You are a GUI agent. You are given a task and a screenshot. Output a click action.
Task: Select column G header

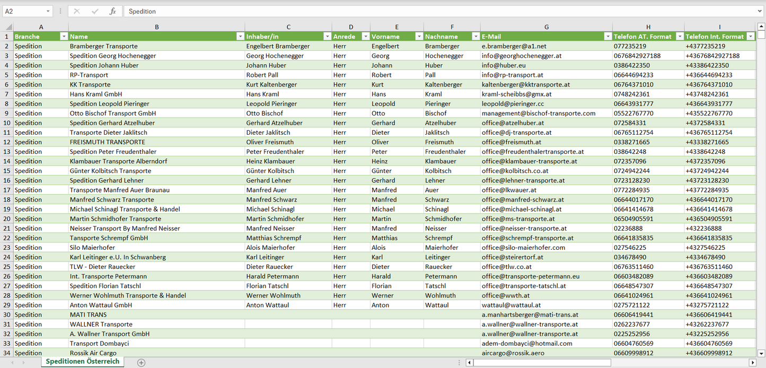click(x=546, y=27)
